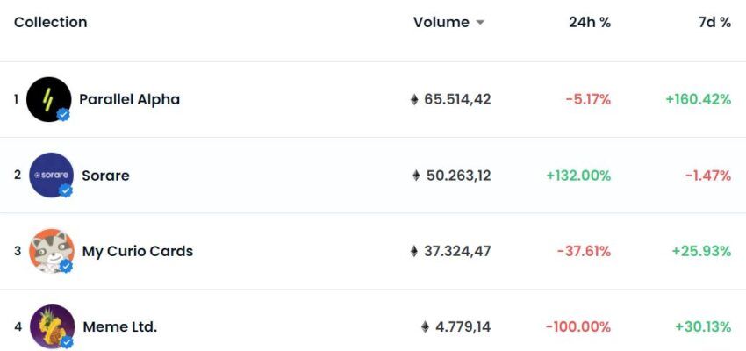Open Meme Ltd. name link
This screenshot has width=746, height=351.
[120, 326]
